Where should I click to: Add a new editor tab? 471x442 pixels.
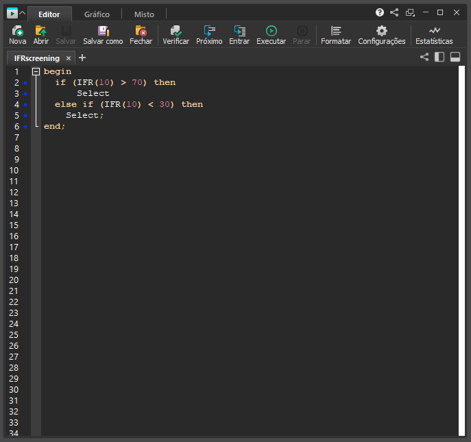click(82, 58)
